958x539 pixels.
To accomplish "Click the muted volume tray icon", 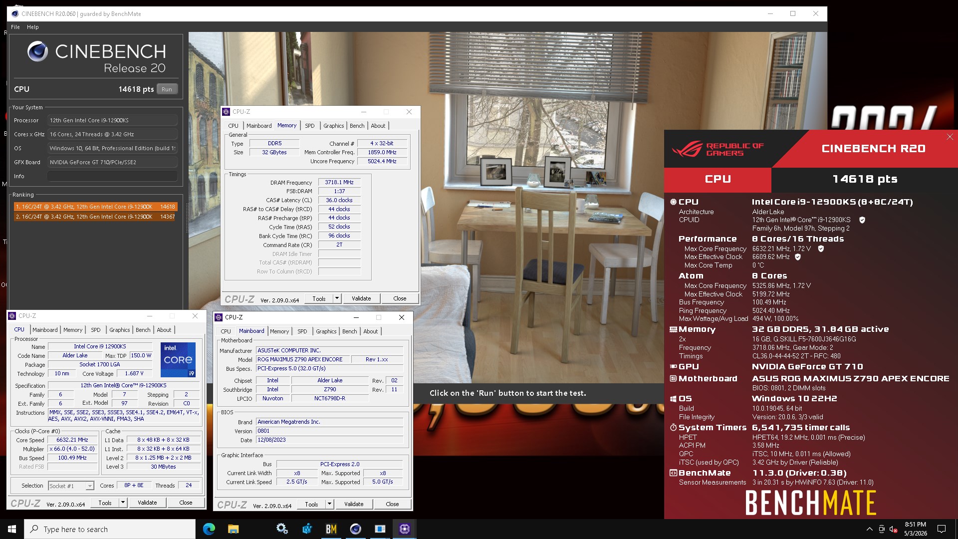I will pyautogui.click(x=894, y=529).
